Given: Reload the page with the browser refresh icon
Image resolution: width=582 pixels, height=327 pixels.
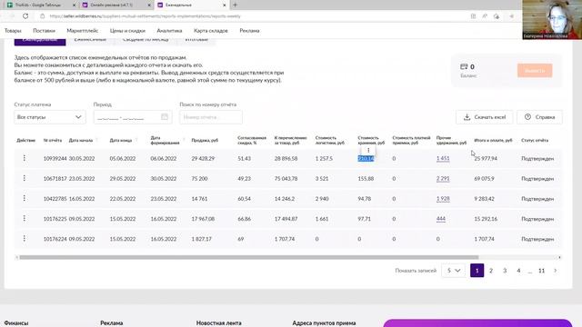Looking at the screenshot, I should (x=25, y=16).
